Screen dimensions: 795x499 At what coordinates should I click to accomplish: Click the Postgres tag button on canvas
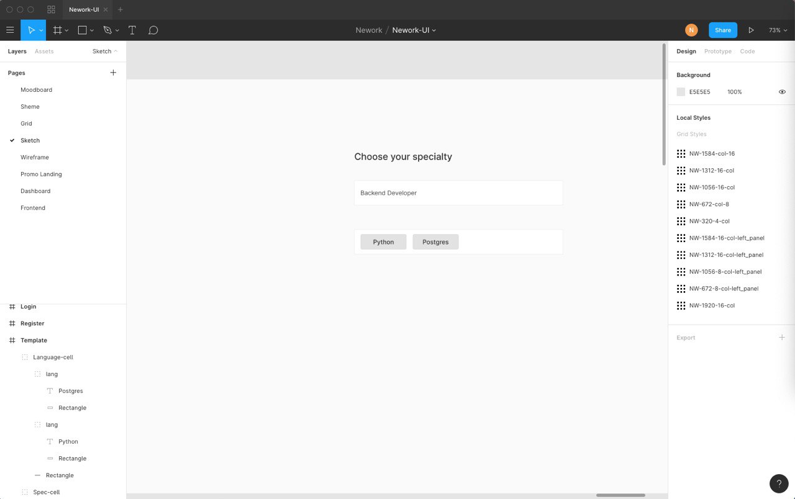pyautogui.click(x=435, y=242)
